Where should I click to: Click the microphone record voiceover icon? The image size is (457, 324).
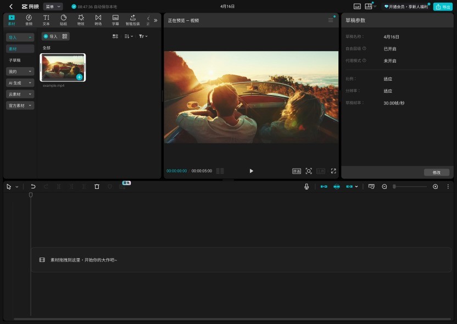(x=306, y=187)
